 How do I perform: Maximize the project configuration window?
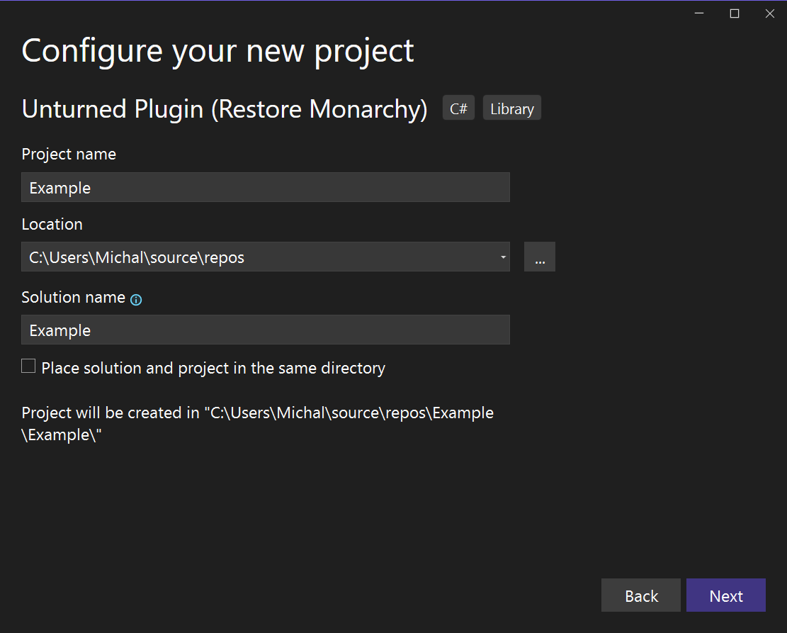(735, 13)
